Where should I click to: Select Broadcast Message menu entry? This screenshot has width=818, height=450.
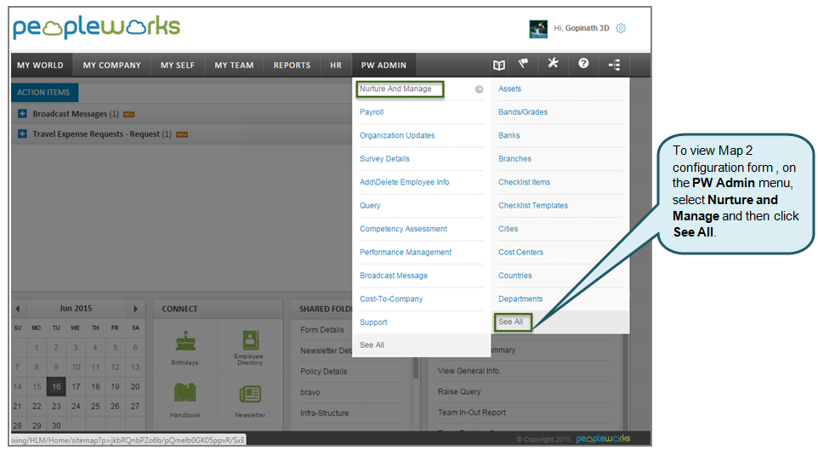394,275
